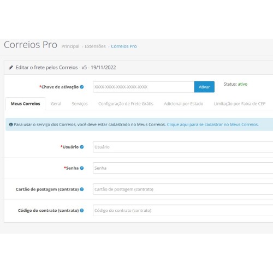The height and width of the screenshot is (273, 273).
Task: Open Configuração de Frete Grátis tab
Action: pyautogui.click(x=126, y=104)
